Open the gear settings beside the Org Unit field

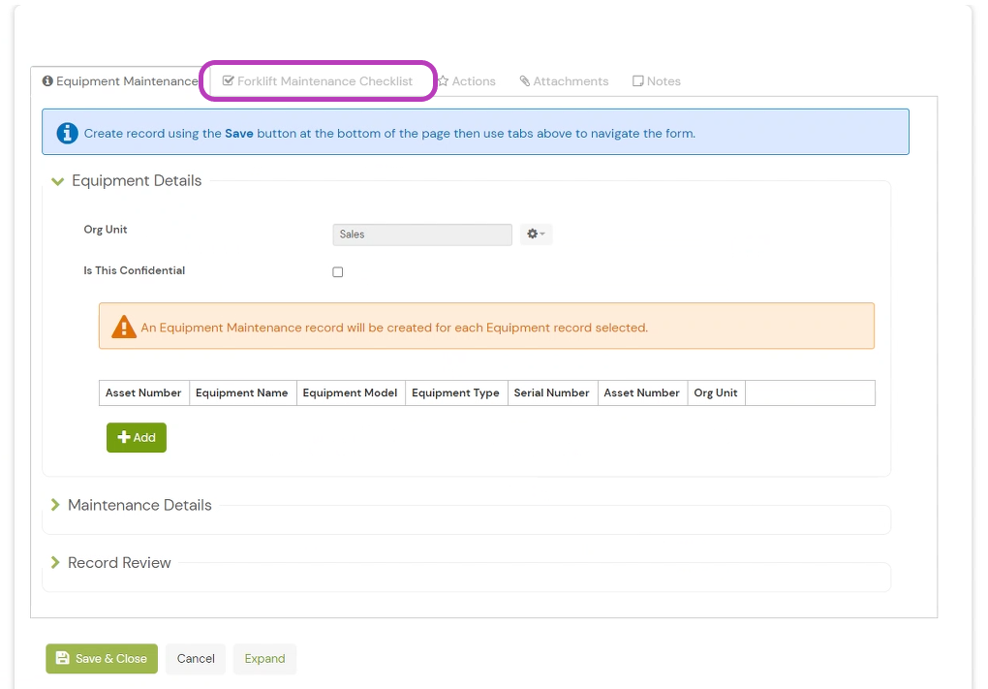pos(532,235)
